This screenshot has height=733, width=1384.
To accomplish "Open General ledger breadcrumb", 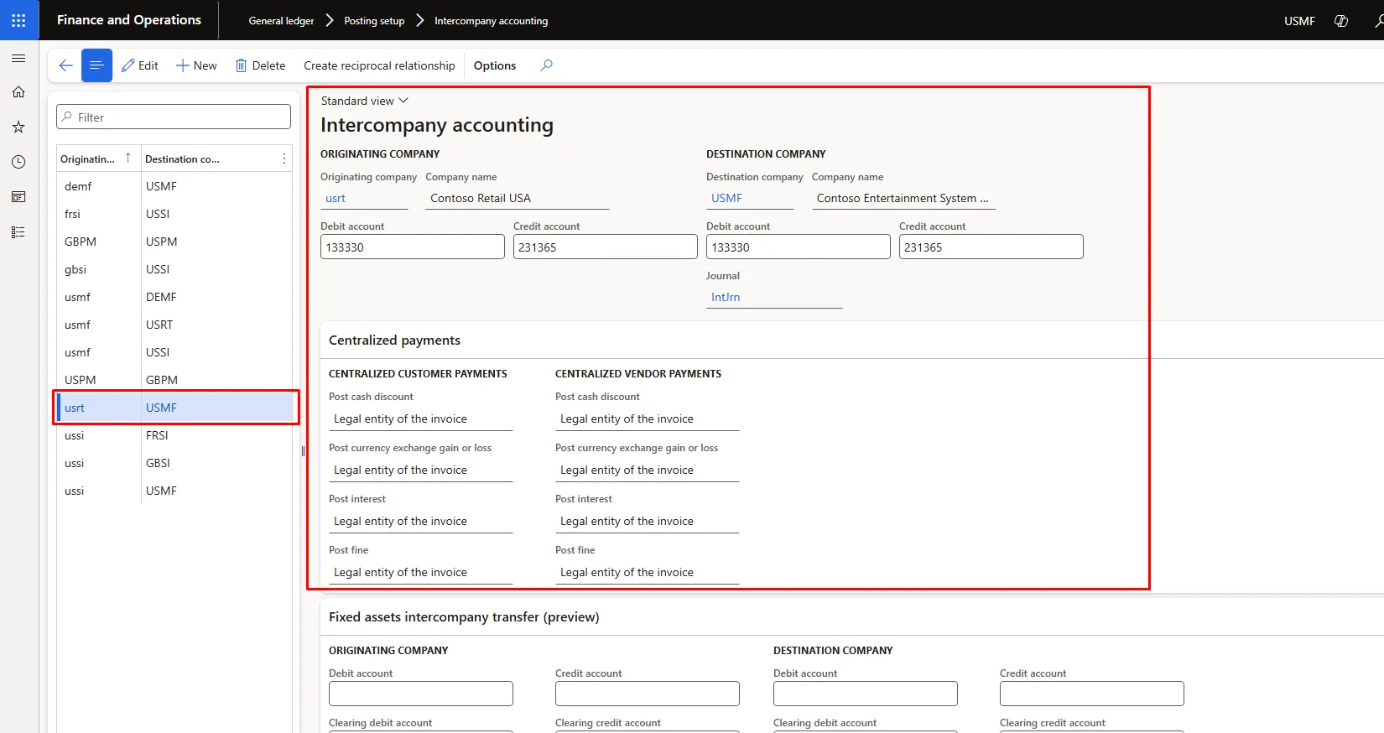I will point(281,21).
